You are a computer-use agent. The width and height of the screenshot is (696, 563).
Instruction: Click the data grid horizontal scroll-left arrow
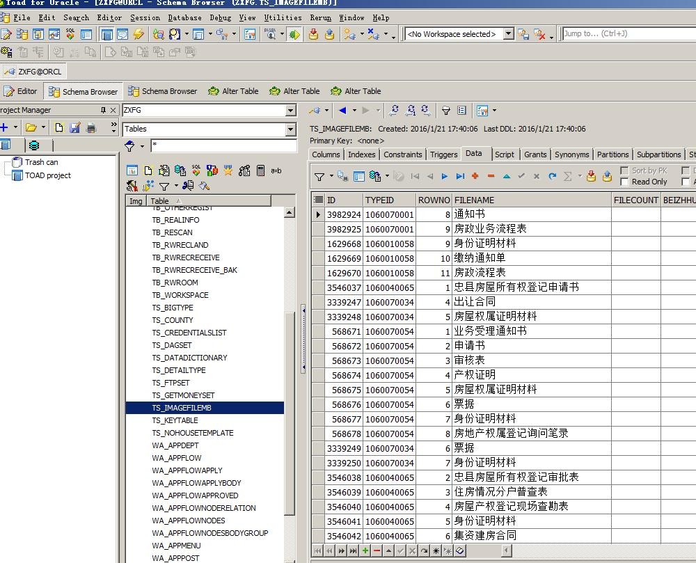(507, 550)
